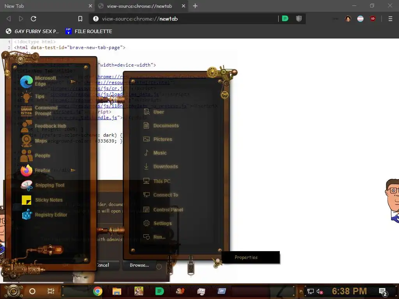Open Settings from the places menu

click(157, 223)
